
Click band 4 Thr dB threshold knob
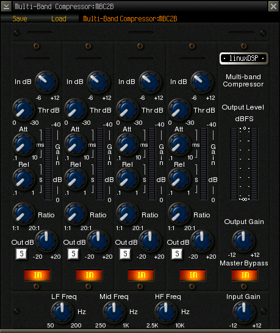click(x=179, y=110)
